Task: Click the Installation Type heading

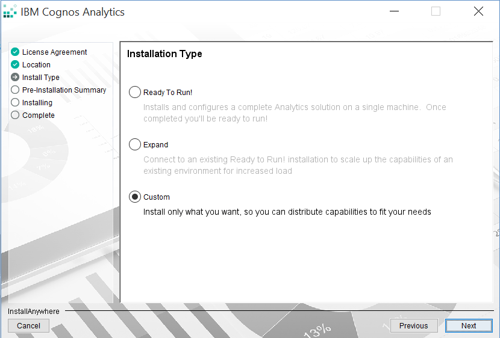Action: click(x=164, y=54)
